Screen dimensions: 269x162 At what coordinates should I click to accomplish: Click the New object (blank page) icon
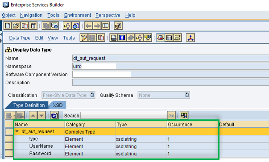click(8, 26)
